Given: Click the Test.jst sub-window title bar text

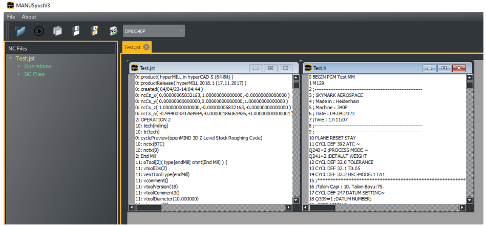Looking at the screenshot, I should point(147,68).
